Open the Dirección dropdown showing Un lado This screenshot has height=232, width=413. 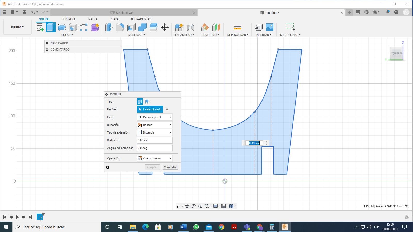(155, 125)
